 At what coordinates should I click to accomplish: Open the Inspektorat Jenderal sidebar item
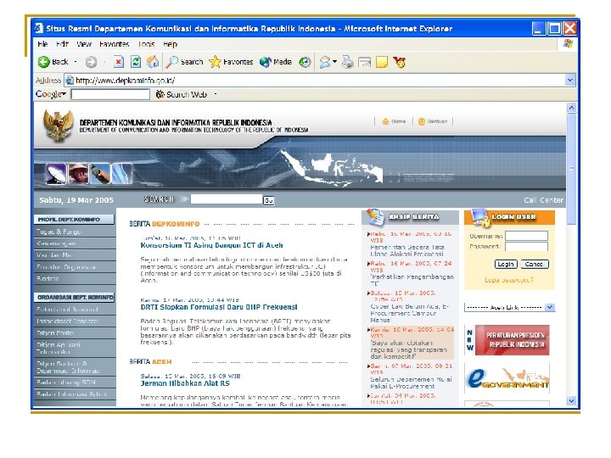(75, 321)
